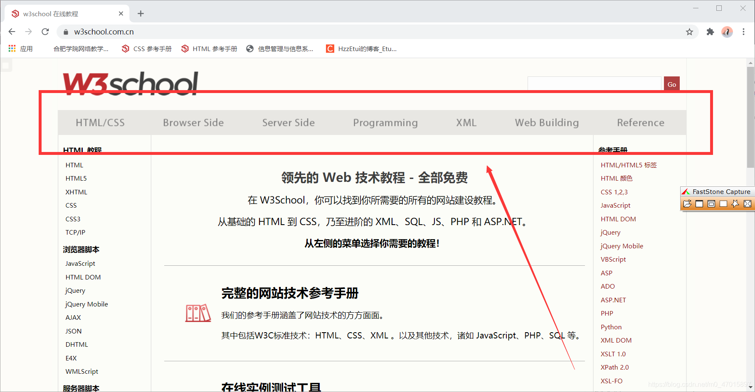
Task: Open JavaScript tutorial in left sidebar
Action: [80, 264]
